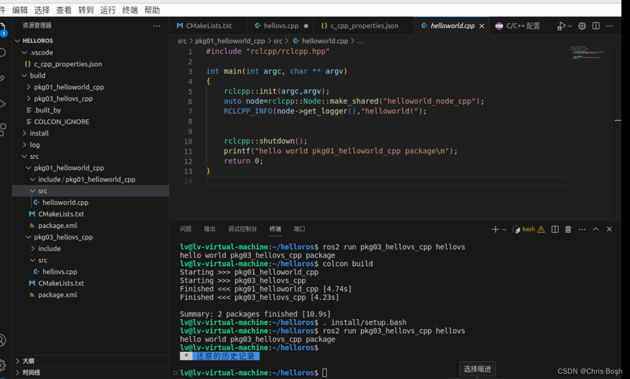The width and height of the screenshot is (630, 379).
Task: Open the 查看 menu
Action: [x=64, y=10]
